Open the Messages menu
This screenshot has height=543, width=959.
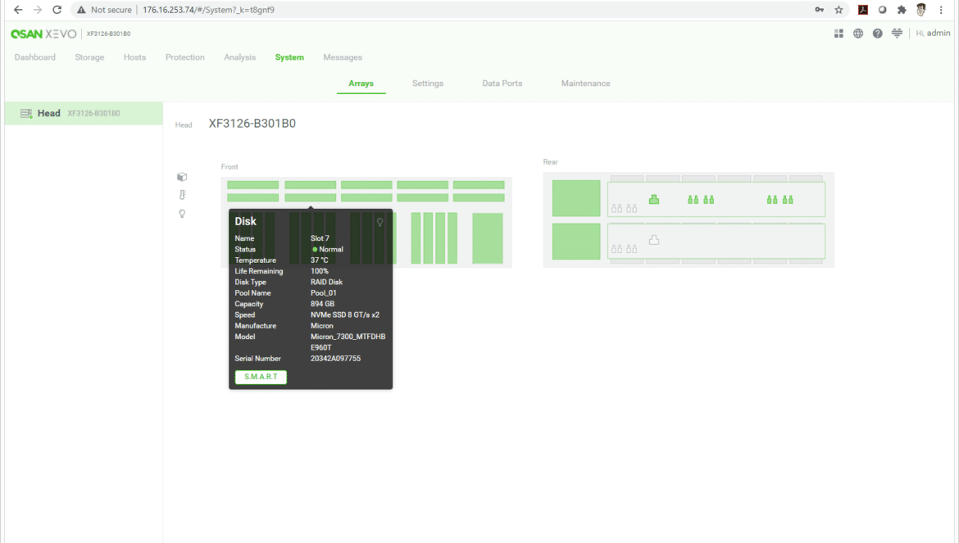pyautogui.click(x=343, y=57)
